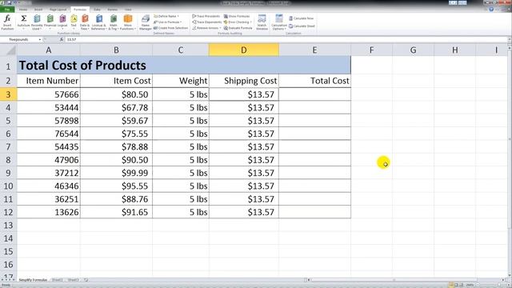The height and width of the screenshot is (288, 512).
Task: Select row 3 header
Action: pyautogui.click(x=8, y=94)
